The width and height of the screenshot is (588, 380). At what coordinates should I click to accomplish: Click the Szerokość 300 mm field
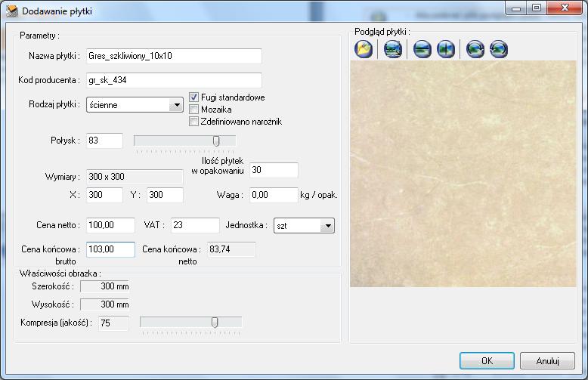(x=104, y=286)
